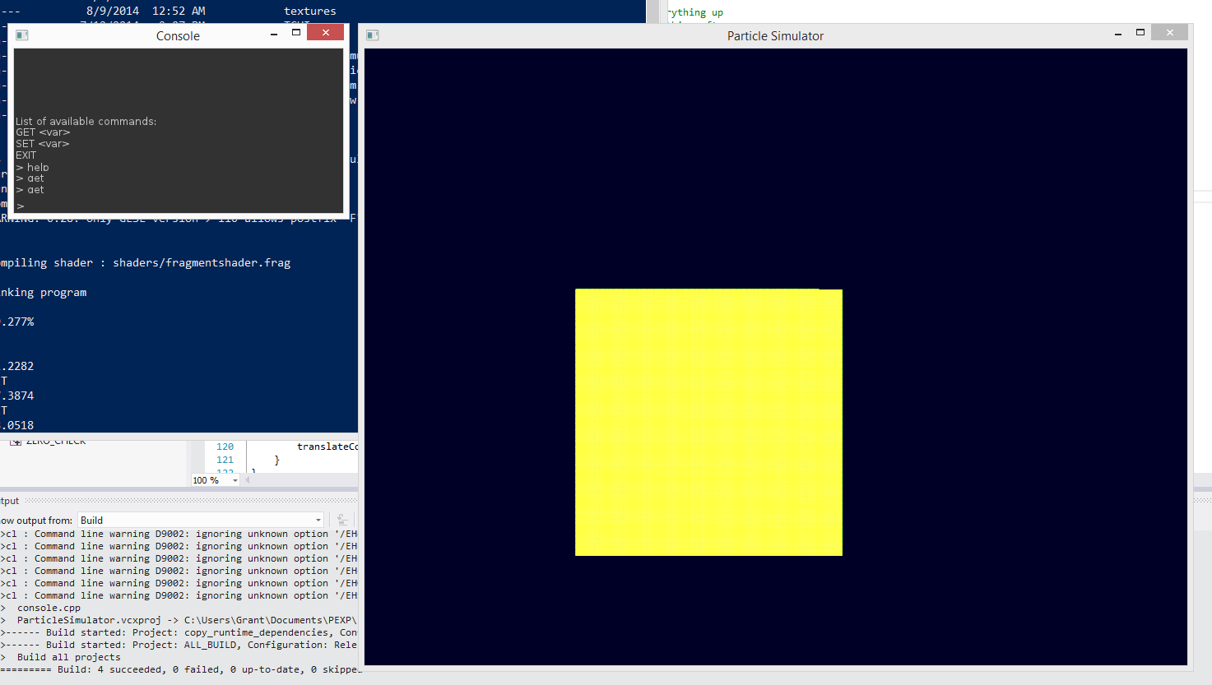The height and width of the screenshot is (685, 1212).
Task: Click the yellow square in Particle Simulator
Action: [708, 422]
